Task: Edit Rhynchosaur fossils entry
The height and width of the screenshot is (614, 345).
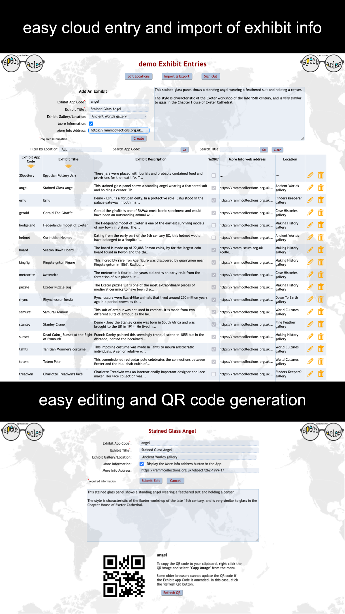Action: point(310,299)
